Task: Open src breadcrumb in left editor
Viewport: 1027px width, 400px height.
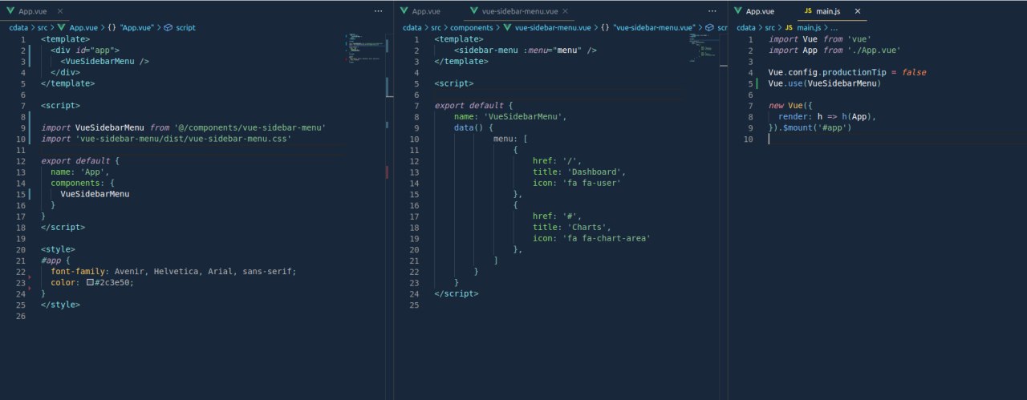Action: (43, 27)
